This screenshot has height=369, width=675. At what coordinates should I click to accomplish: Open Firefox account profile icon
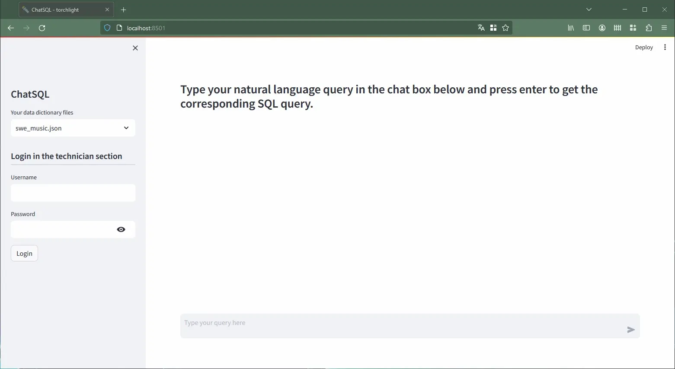click(x=602, y=28)
